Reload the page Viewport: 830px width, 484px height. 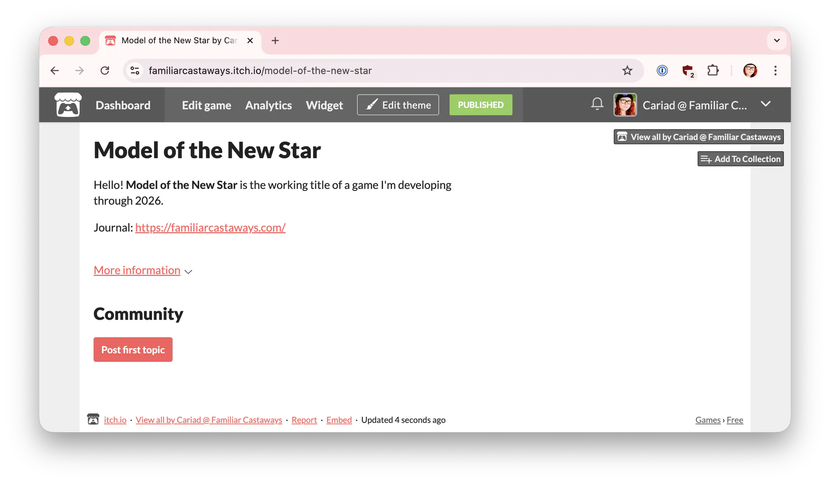pyautogui.click(x=105, y=70)
